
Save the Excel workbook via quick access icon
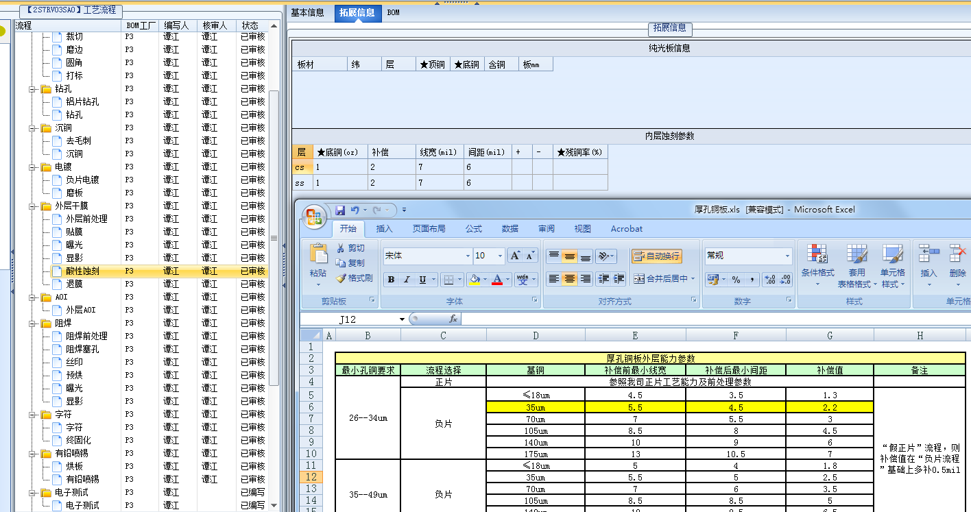(339, 210)
